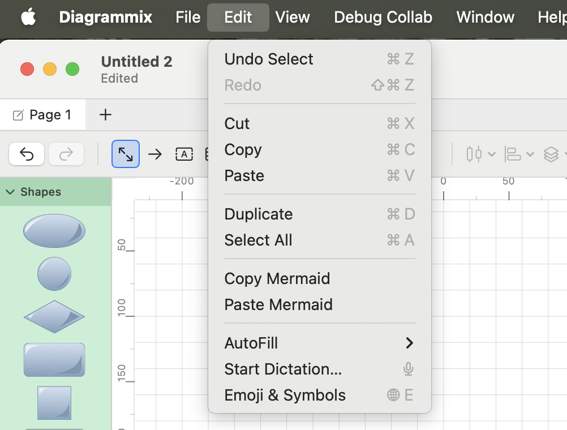
Task: Open the align objects dropdown
Action: click(519, 154)
